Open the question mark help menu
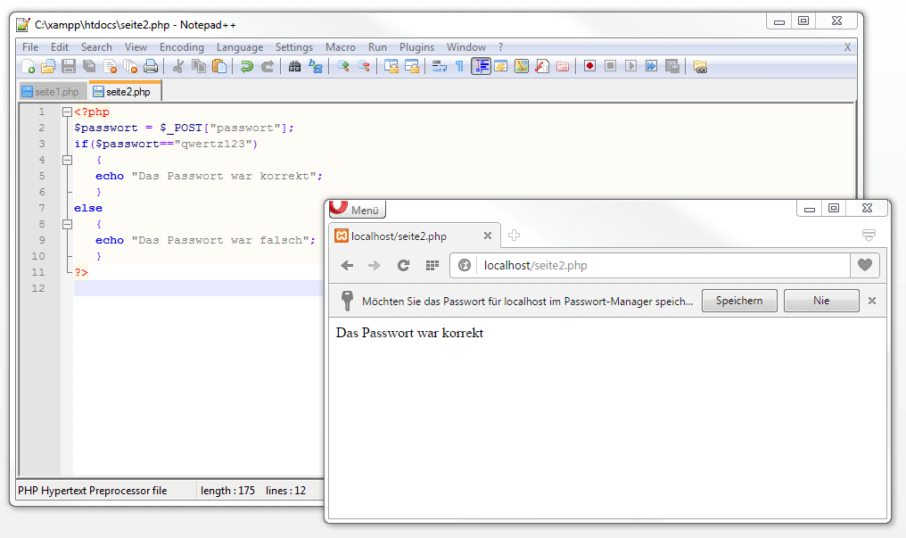Viewport: 906px width, 538px height. (500, 47)
